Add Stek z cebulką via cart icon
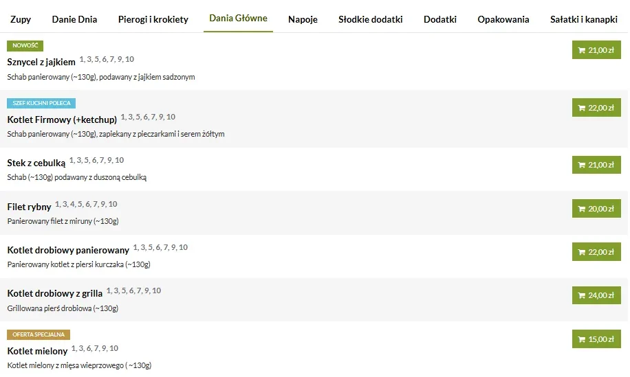Image resolution: width=630 pixels, height=377 pixels. click(582, 165)
